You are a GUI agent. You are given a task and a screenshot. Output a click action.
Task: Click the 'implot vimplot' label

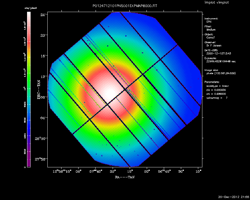(x=217, y=3)
